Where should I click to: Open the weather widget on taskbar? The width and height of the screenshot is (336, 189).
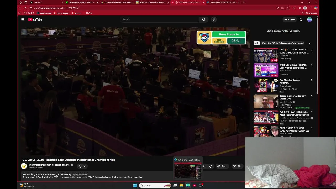click(x=27, y=185)
